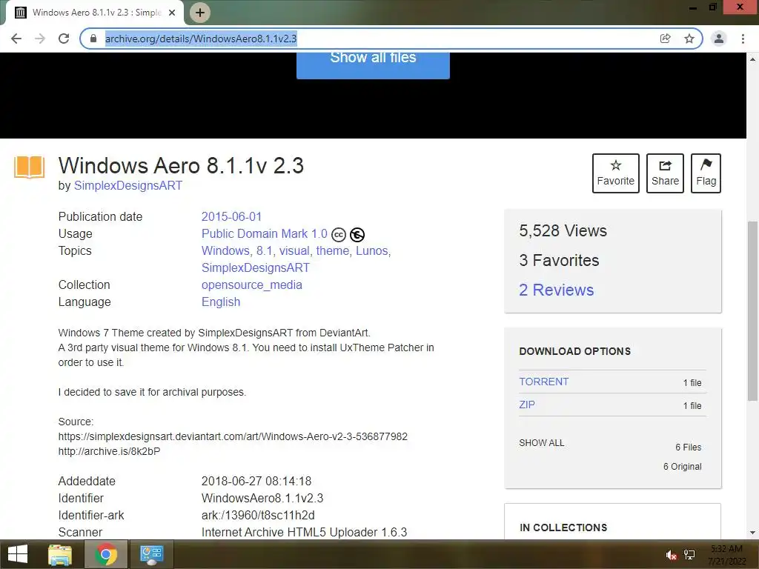Screen dimensions: 759x569
Task: Click the Identifier value WindowsAero8.1.1v2.3
Action: tap(262, 499)
